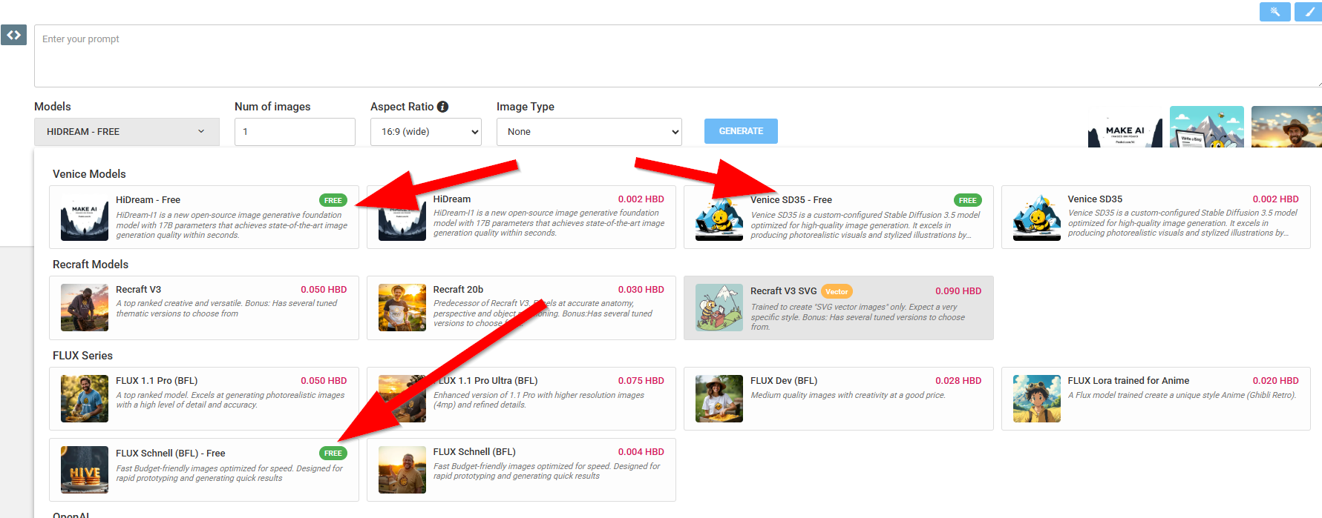The height and width of the screenshot is (518, 1322).
Task: Select the HiDream - Free model card
Action: point(204,217)
